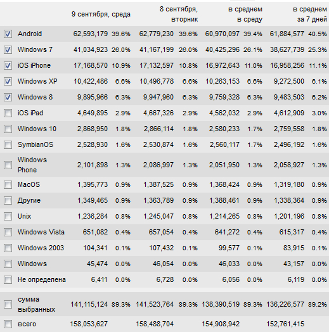Deselect the iOS iPhone checkbox
The width and height of the screenshot is (329, 332).
8,66
